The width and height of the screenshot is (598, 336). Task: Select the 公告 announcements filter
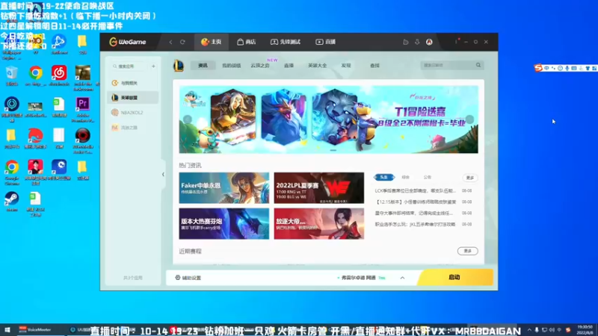coord(427,178)
